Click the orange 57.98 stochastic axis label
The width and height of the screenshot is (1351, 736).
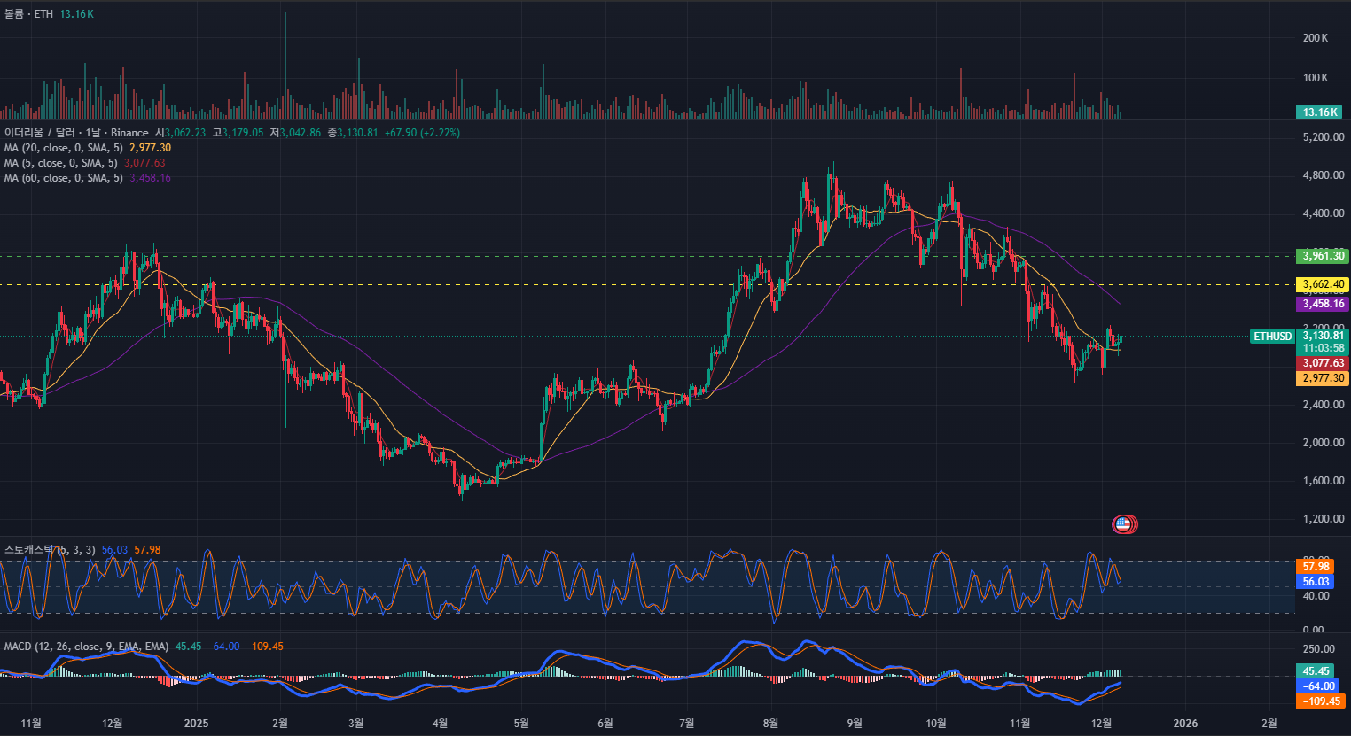(x=1316, y=567)
